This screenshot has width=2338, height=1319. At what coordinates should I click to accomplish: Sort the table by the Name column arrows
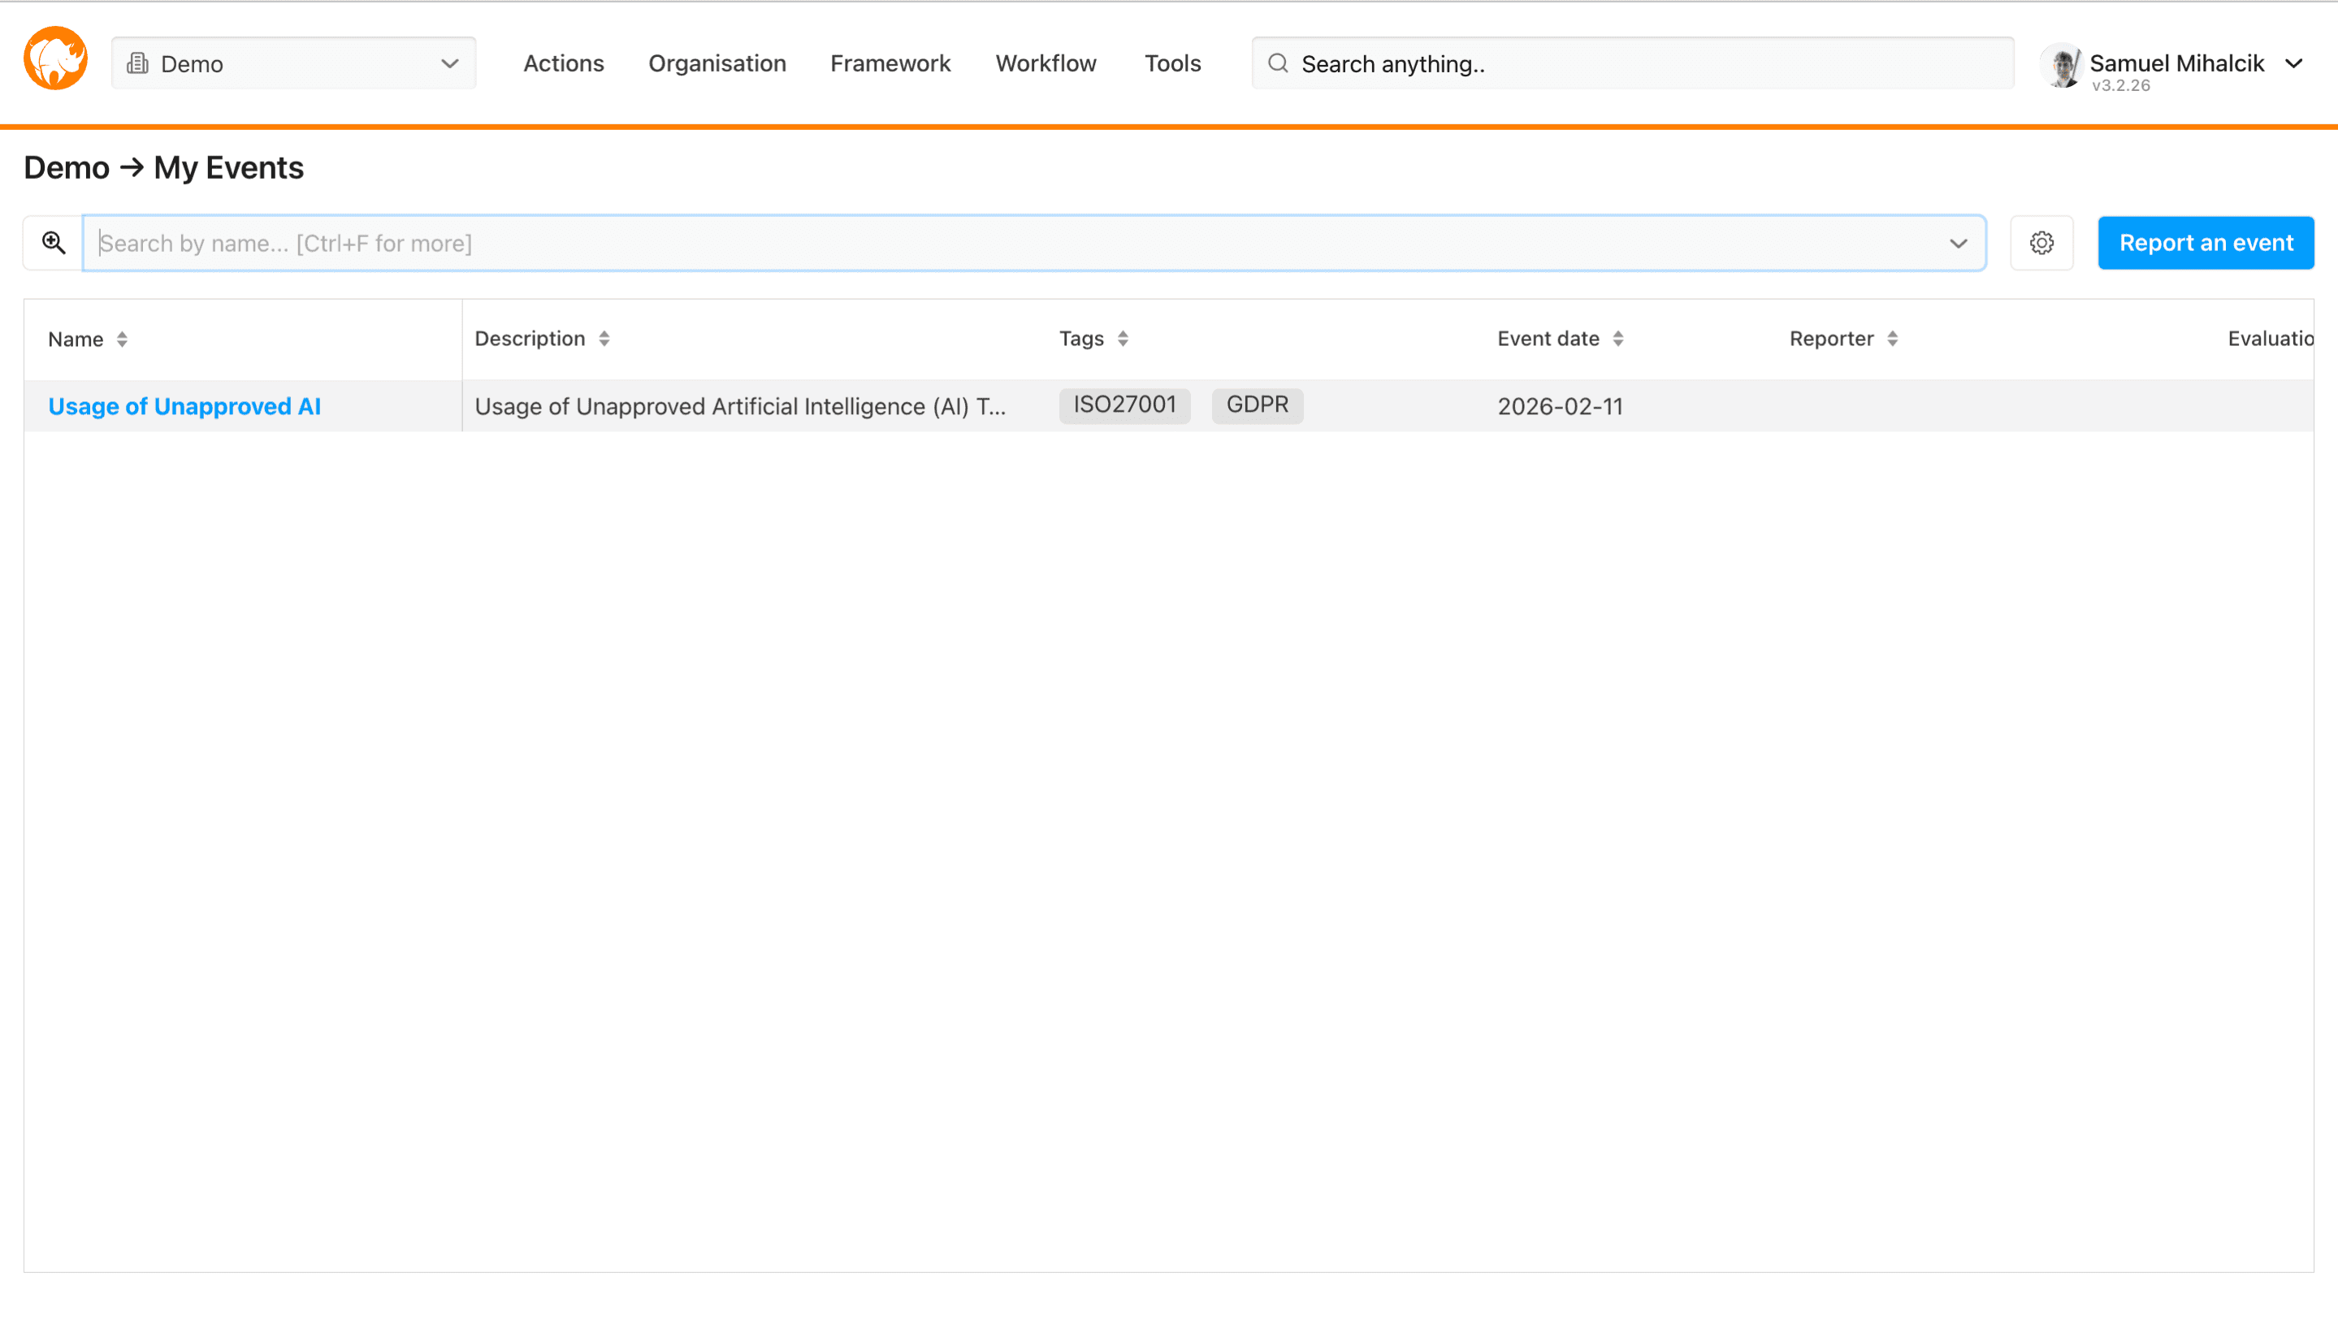[x=124, y=339]
